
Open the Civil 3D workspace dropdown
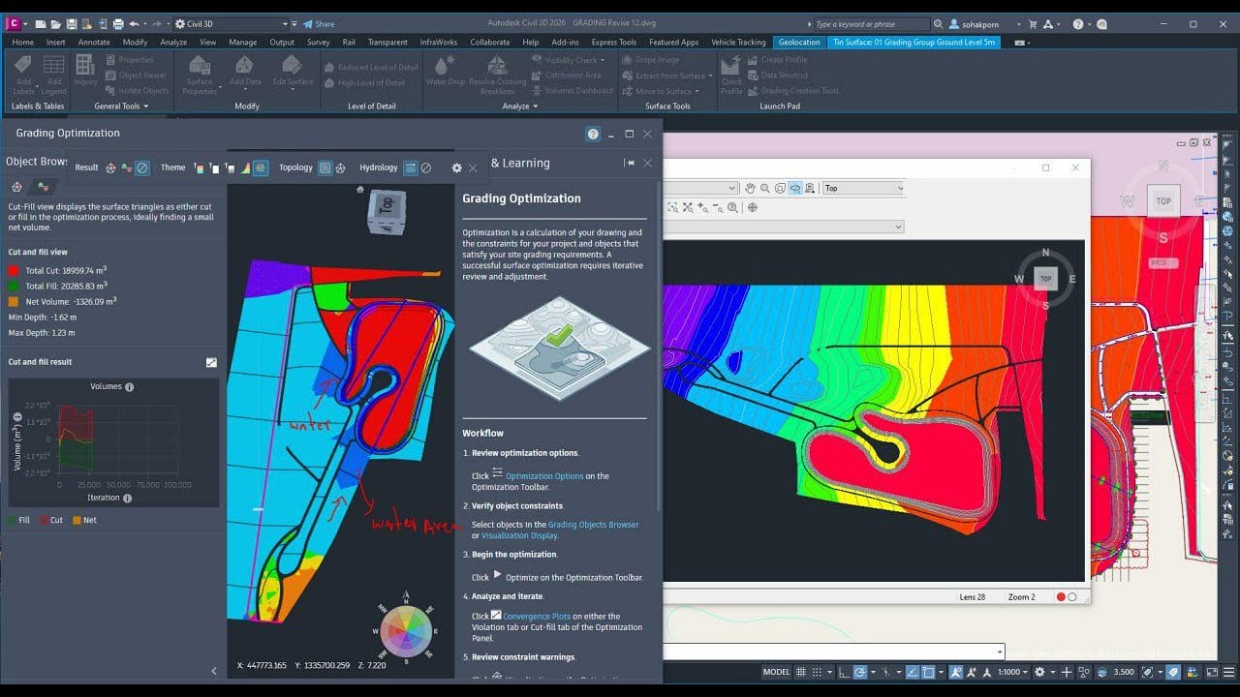coord(232,23)
